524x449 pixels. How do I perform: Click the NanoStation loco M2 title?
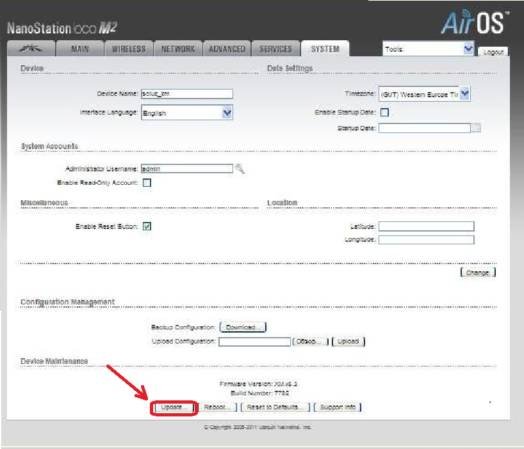tap(62, 28)
